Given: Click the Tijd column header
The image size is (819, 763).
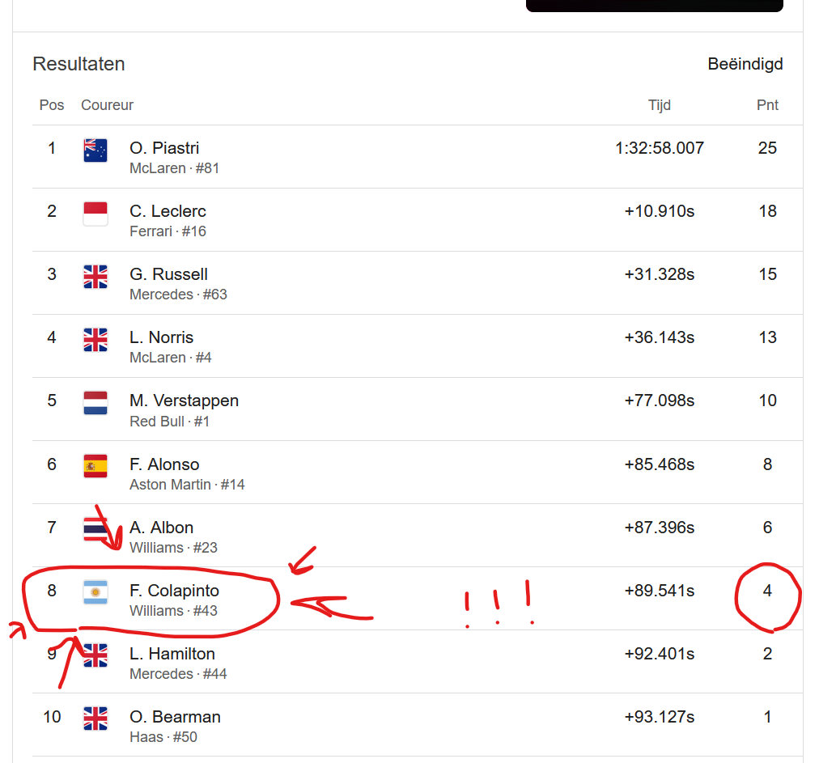Looking at the screenshot, I should pyautogui.click(x=660, y=105).
